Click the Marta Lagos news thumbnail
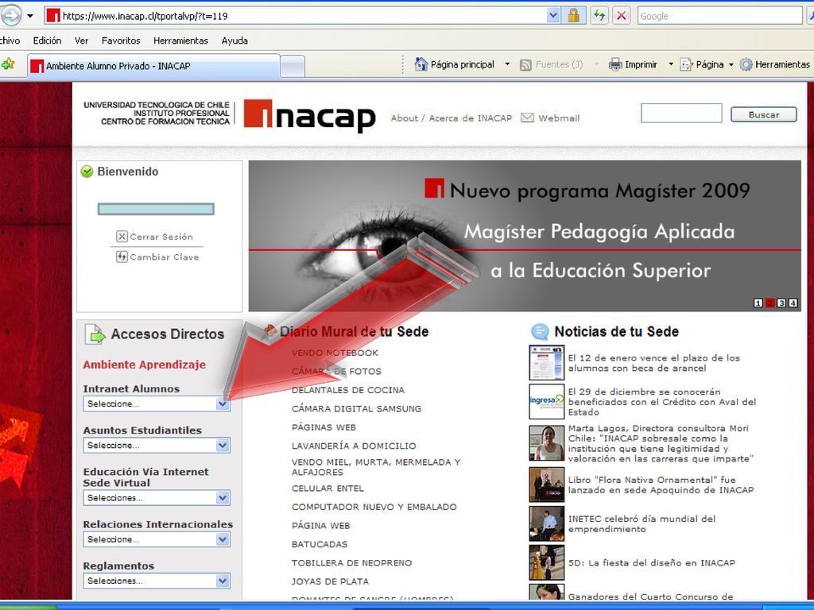 coord(546,443)
